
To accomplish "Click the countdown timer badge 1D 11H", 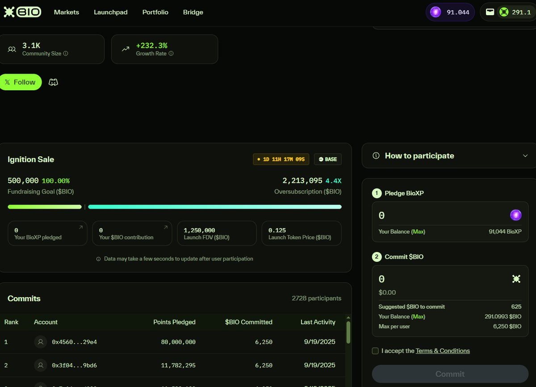I will pos(281,159).
